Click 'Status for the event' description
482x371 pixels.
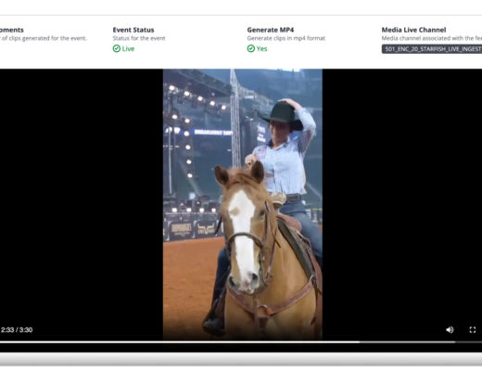(x=139, y=38)
